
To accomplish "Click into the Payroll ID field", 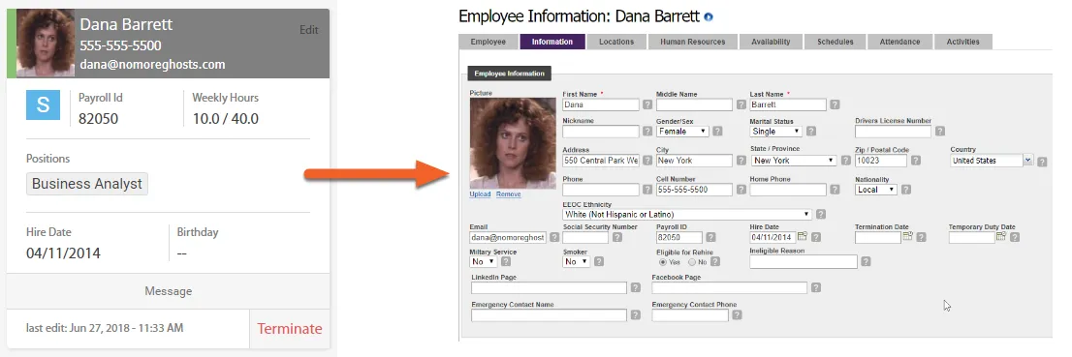I will (678, 238).
